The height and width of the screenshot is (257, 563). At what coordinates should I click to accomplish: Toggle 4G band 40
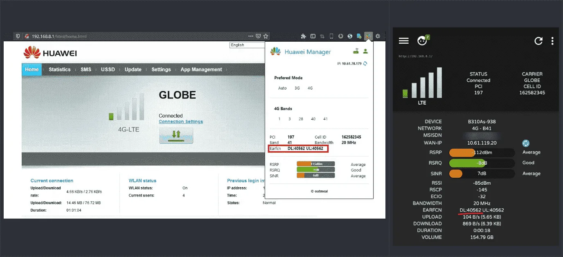coord(313,119)
